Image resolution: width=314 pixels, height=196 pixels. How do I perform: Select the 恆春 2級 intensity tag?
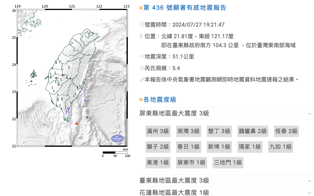(x=286, y=131)
